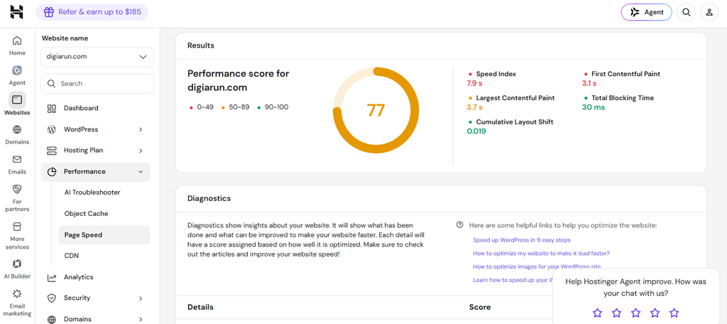Viewport: 727px width, 324px height.
Task: Click the Dashboard grid icon
Action: point(51,108)
